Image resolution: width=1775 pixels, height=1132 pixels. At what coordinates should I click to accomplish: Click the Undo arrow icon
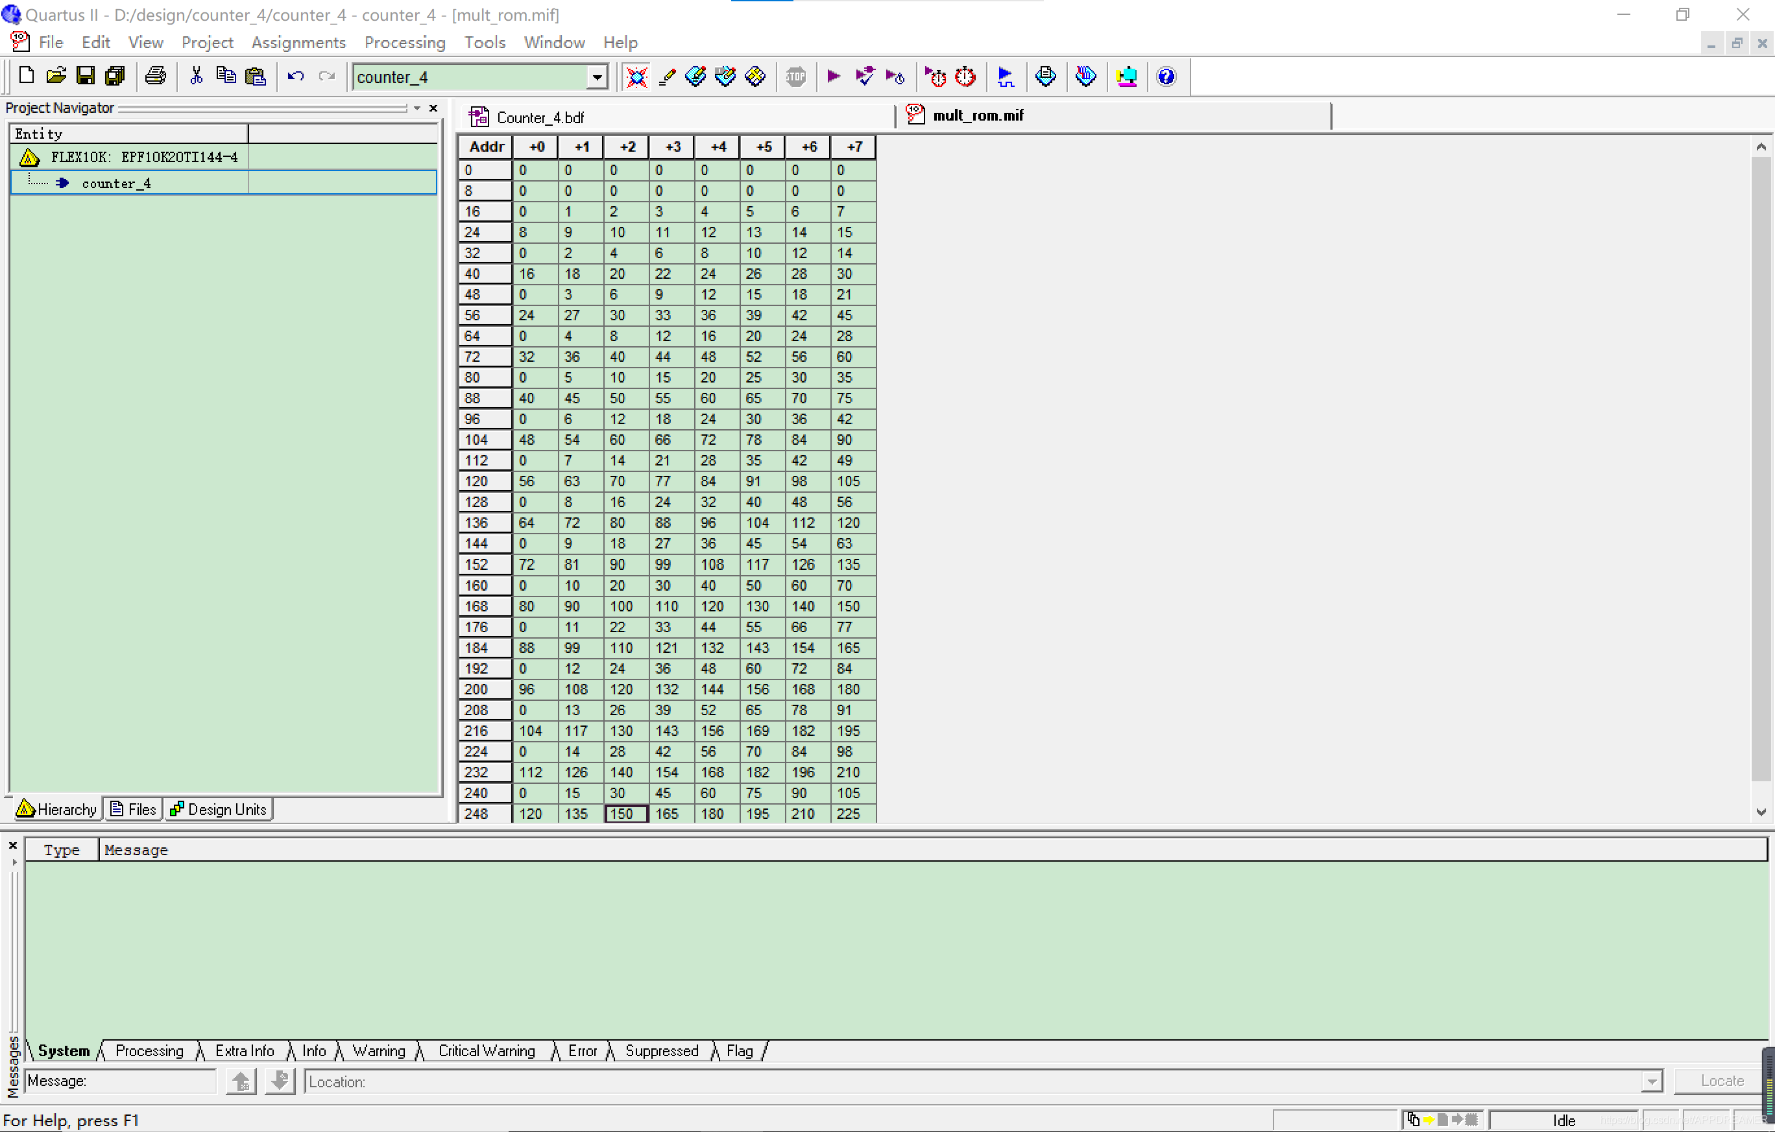pos(296,76)
